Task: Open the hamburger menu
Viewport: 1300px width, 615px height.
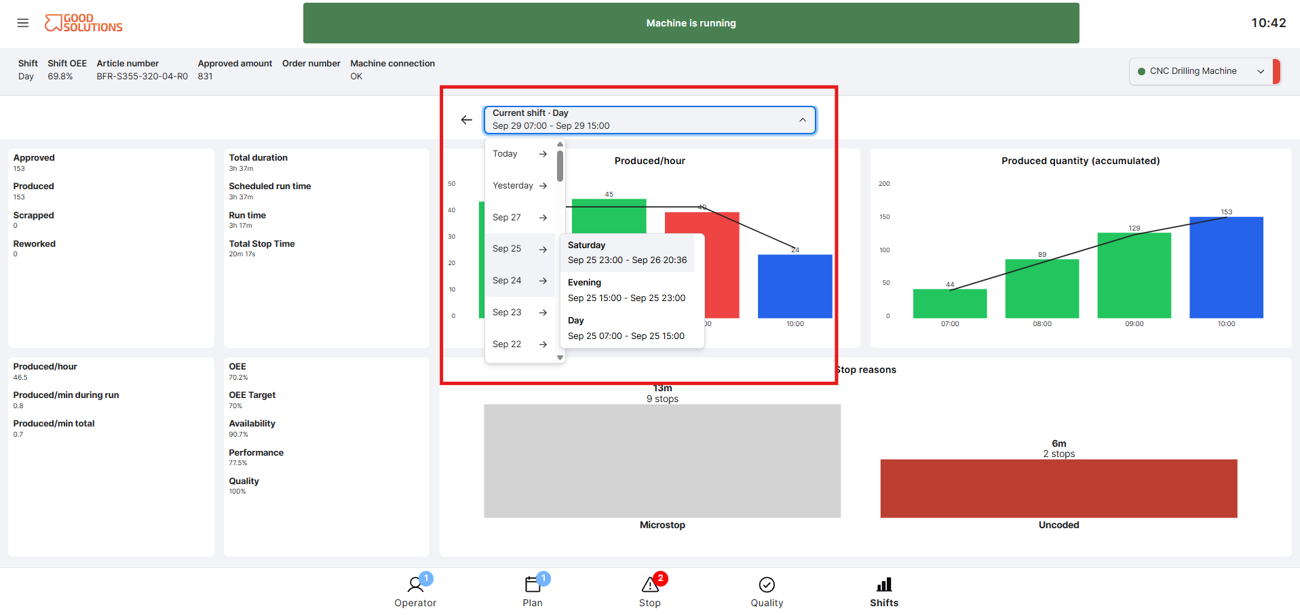Action: tap(23, 23)
